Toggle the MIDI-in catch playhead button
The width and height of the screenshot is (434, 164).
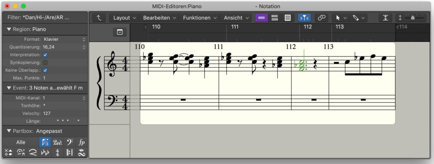click(304, 18)
